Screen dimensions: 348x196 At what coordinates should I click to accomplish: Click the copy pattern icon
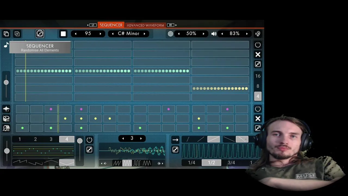pos(6,34)
